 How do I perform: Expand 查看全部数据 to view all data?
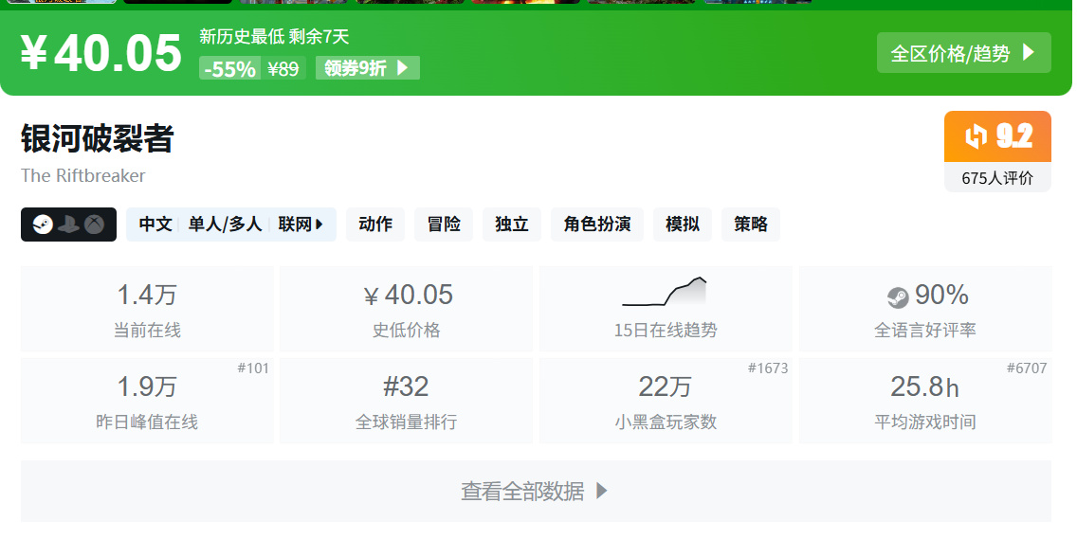click(536, 491)
